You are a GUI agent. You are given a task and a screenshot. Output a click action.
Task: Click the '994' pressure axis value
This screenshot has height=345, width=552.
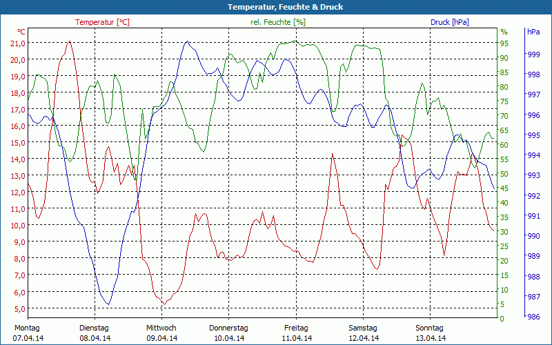533,155
